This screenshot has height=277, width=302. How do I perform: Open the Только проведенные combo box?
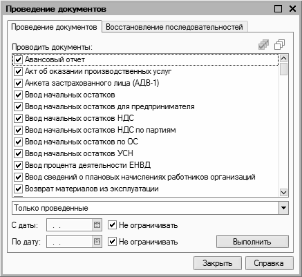click(x=150, y=208)
